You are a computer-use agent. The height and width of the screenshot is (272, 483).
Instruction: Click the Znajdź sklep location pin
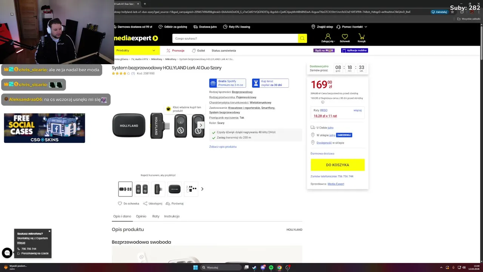coord(313,27)
